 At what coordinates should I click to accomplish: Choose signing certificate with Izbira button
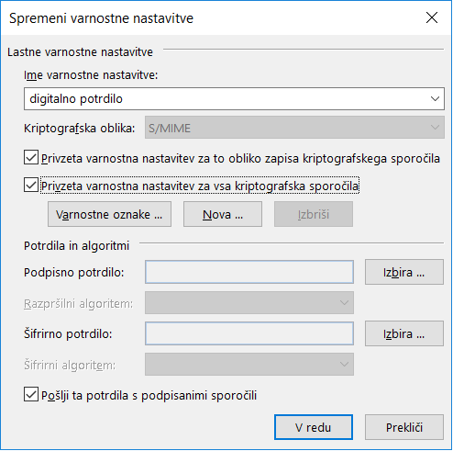tap(404, 272)
